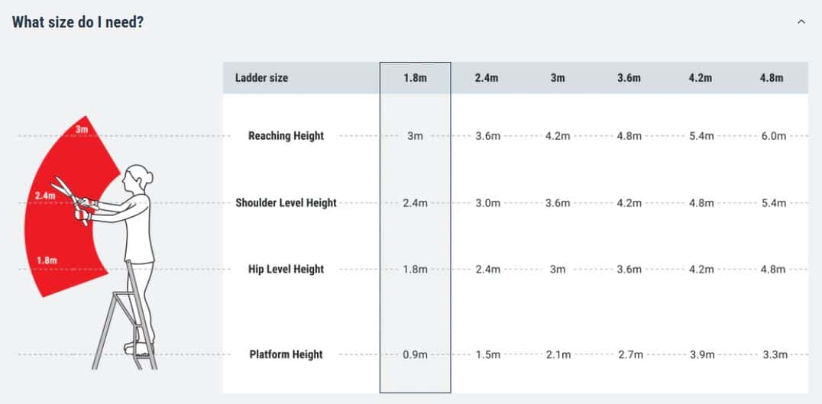Click the 2.4m label on the red zone
This screenshot has width=822, height=404.
click(x=45, y=196)
